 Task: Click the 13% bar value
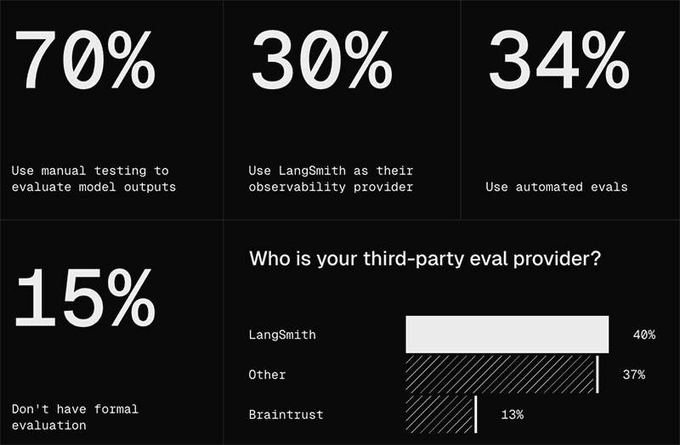coord(513,414)
